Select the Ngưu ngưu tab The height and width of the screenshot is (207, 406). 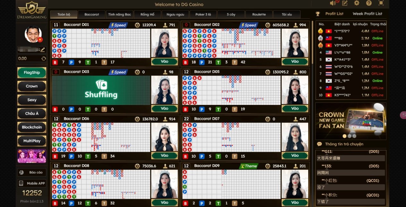175,14
